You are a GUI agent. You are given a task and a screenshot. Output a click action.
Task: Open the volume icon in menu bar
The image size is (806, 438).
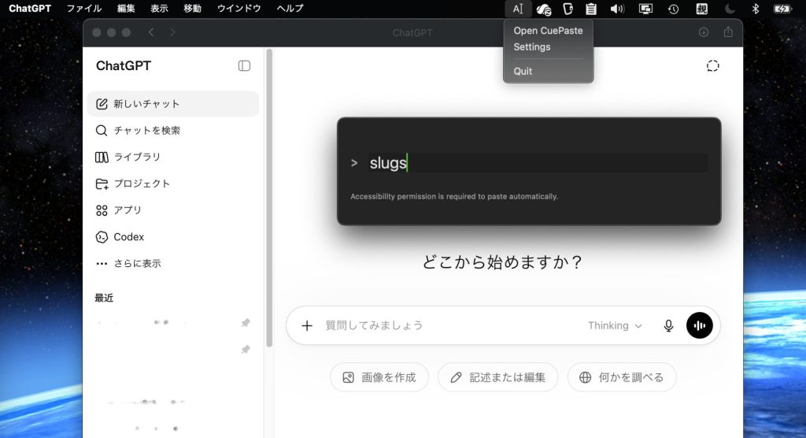pyautogui.click(x=617, y=9)
